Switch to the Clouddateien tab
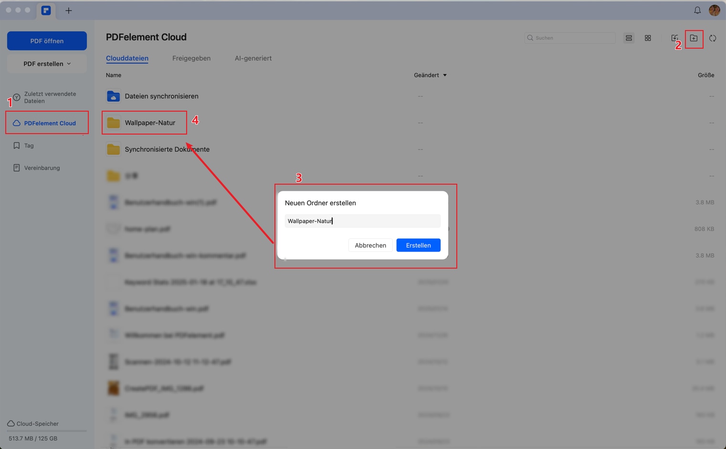 coord(127,58)
